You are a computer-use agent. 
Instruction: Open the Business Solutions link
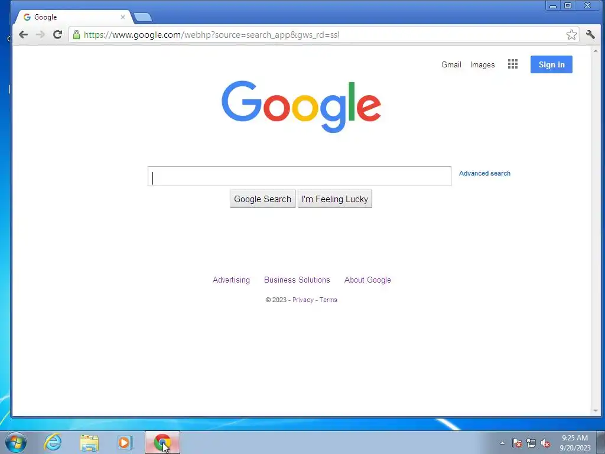point(297,280)
